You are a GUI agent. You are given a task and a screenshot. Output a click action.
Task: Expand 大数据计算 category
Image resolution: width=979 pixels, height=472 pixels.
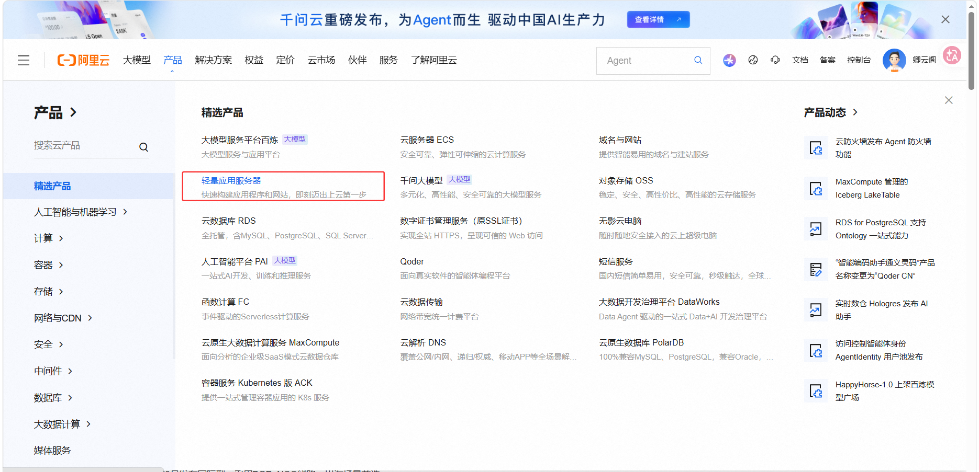[x=62, y=424]
